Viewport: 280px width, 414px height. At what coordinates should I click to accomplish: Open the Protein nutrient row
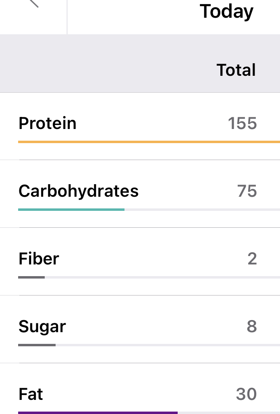point(140,126)
